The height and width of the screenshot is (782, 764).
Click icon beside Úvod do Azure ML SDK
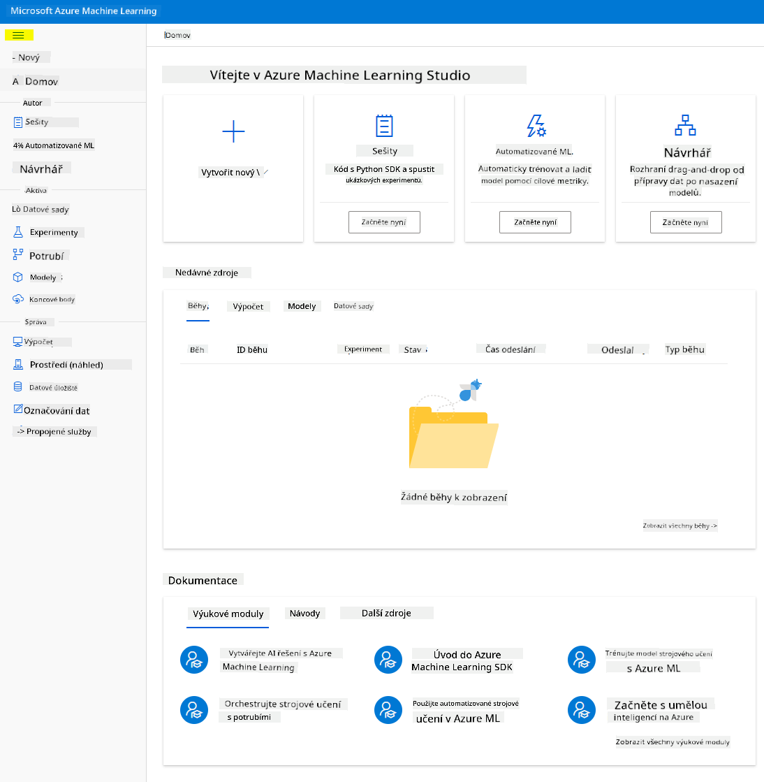(x=388, y=660)
